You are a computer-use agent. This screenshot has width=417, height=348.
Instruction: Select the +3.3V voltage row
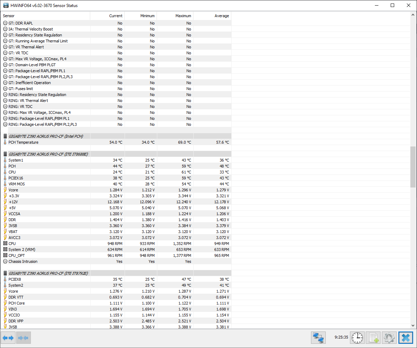click(x=116, y=196)
